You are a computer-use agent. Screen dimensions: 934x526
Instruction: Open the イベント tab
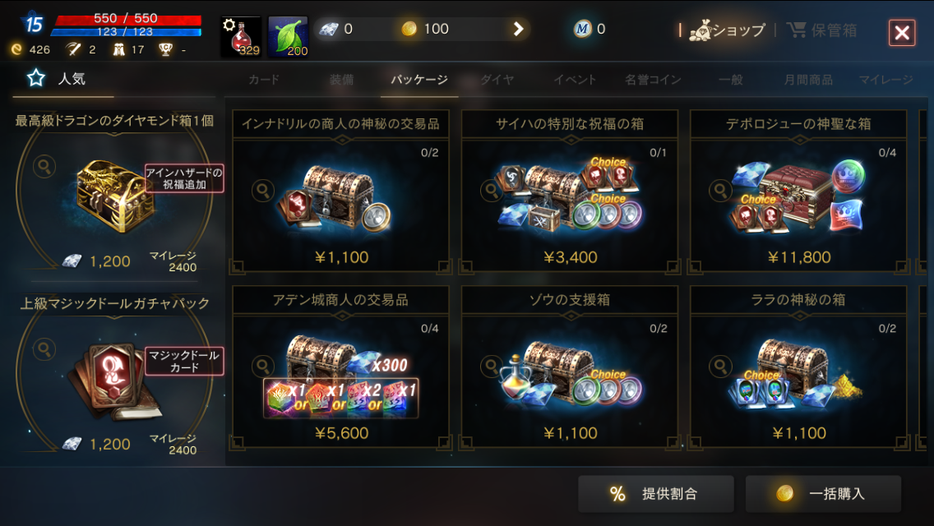[x=574, y=79]
